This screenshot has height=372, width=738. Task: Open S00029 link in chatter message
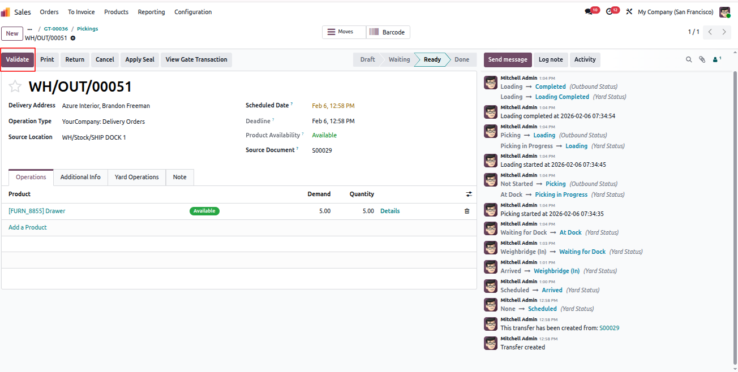[610, 328]
